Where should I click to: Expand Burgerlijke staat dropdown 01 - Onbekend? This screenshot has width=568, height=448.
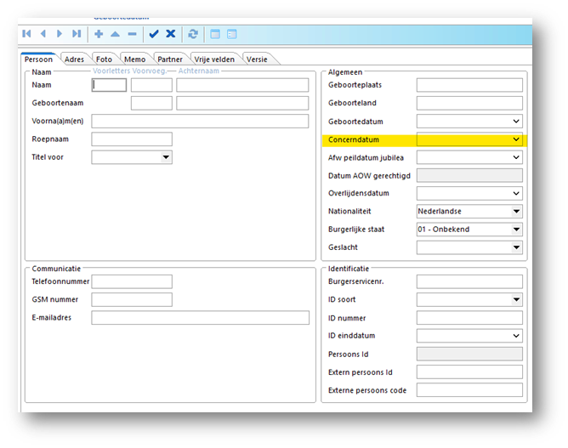[517, 230]
